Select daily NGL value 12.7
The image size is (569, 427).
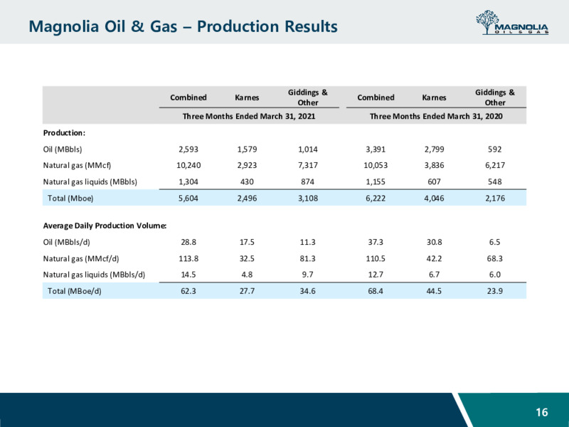coord(376,275)
